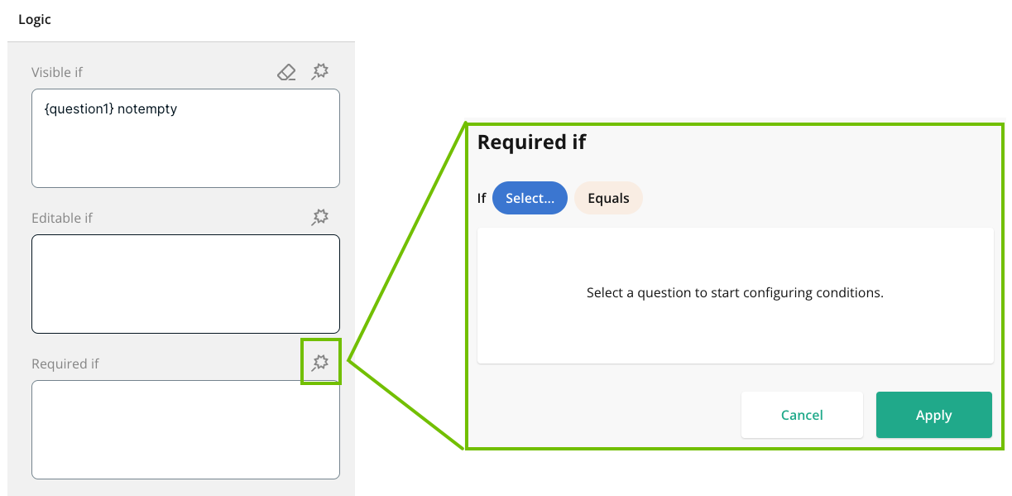
Task: Click the "Select a question to start" message
Action: point(735,293)
